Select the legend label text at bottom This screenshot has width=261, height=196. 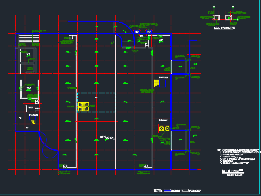158,191
